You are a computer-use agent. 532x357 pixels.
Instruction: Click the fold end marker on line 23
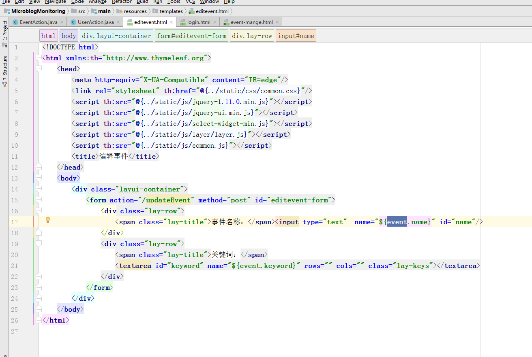(x=39, y=287)
